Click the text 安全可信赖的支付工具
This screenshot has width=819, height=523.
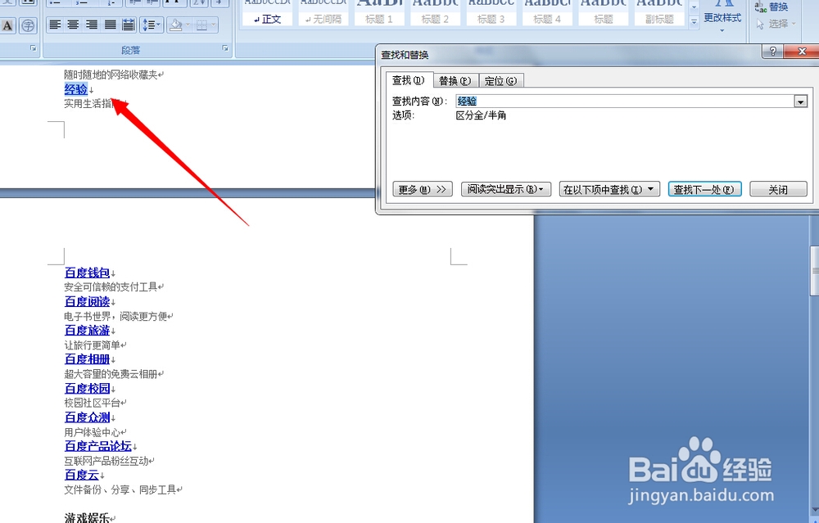[x=111, y=286]
